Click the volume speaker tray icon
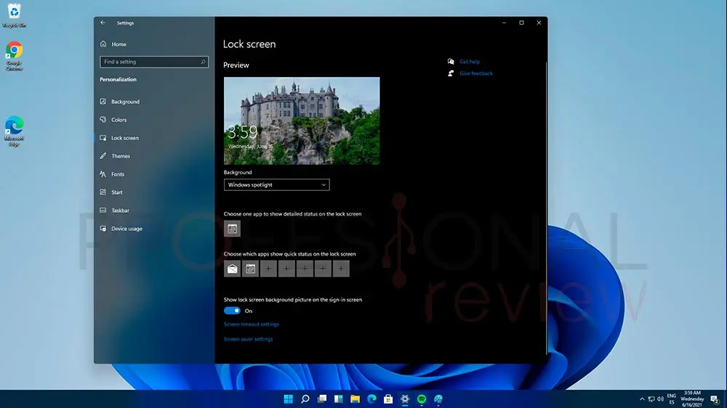The width and height of the screenshot is (727, 408). tap(660, 399)
